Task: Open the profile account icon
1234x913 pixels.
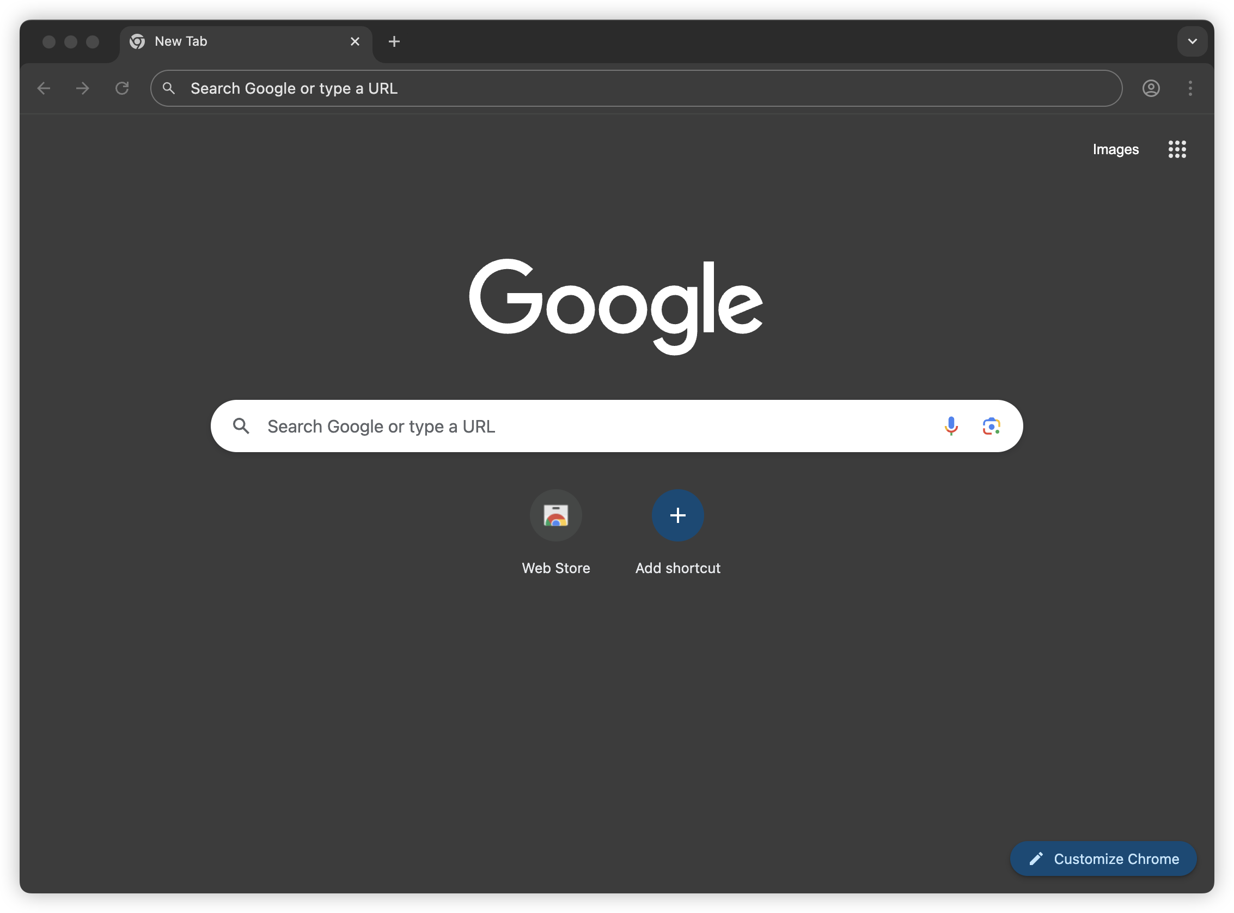Action: [x=1151, y=88]
